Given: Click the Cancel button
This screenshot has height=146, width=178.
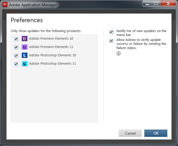Looking at the screenshot, I should pyautogui.click(x=130, y=133).
